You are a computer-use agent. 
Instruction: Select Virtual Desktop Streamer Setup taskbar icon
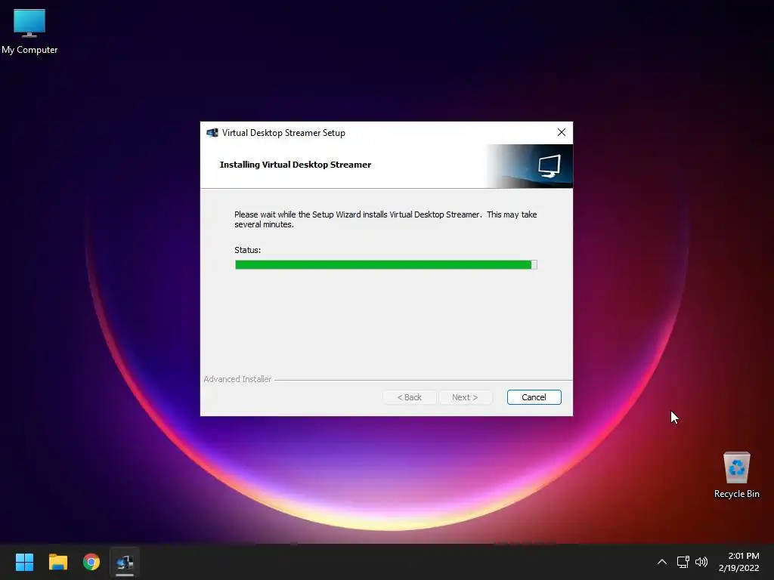click(125, 562)
